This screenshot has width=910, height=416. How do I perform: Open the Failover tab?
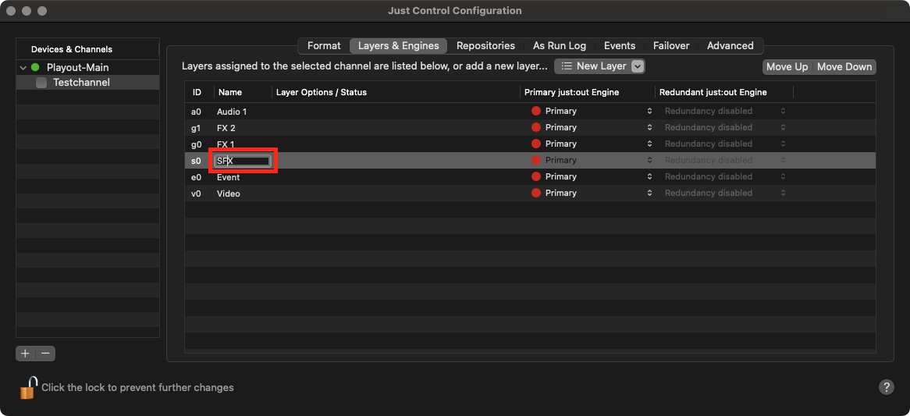[x=671, y=46]
